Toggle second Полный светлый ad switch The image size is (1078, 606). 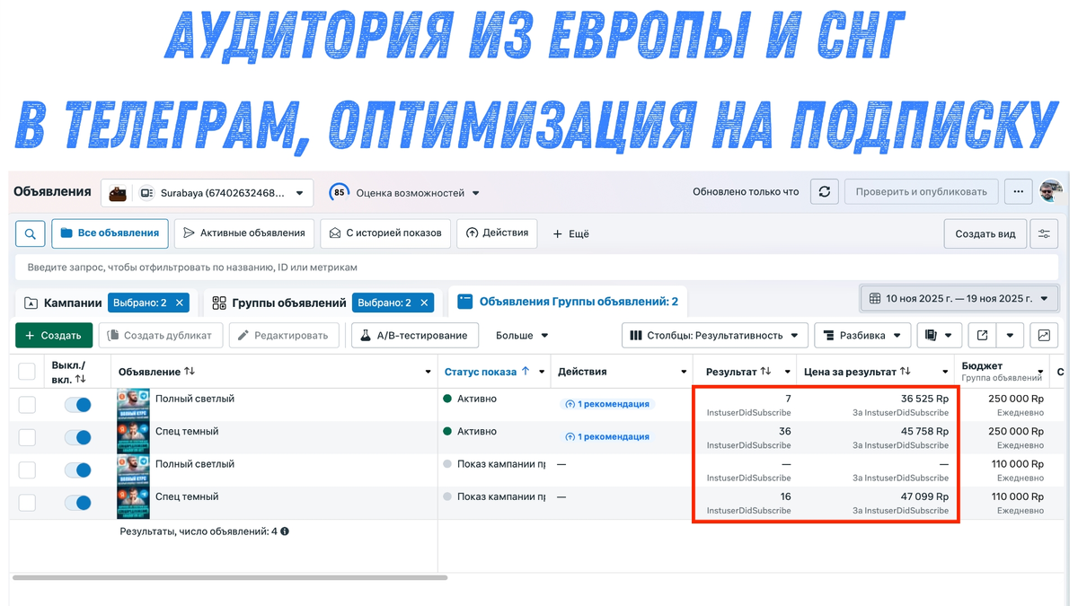click(77, 470)
